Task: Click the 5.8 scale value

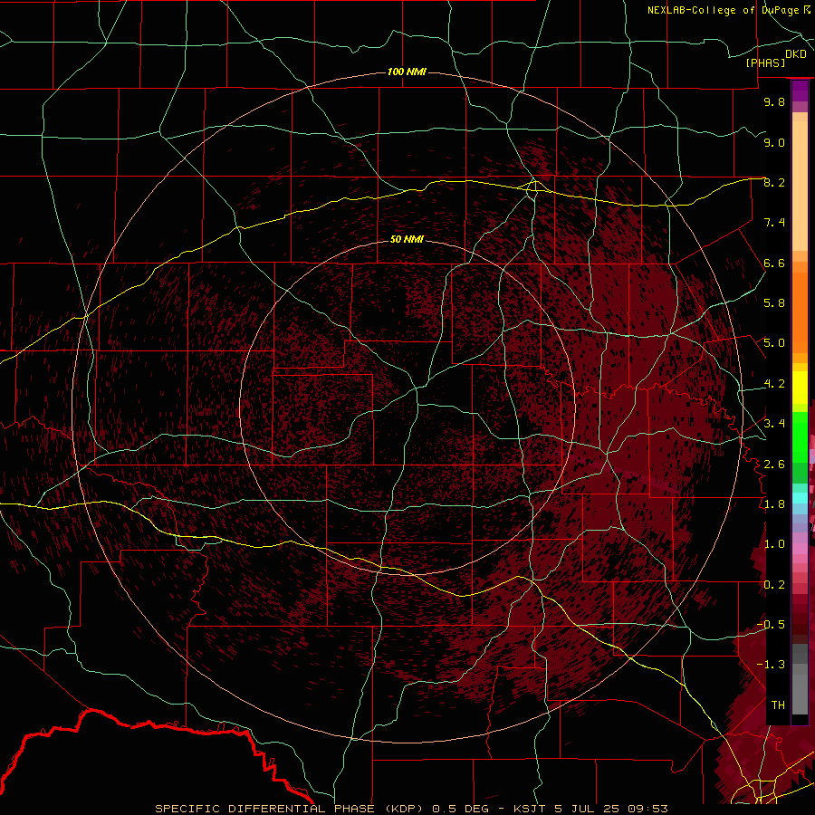Action: click(x=774, y=303)
